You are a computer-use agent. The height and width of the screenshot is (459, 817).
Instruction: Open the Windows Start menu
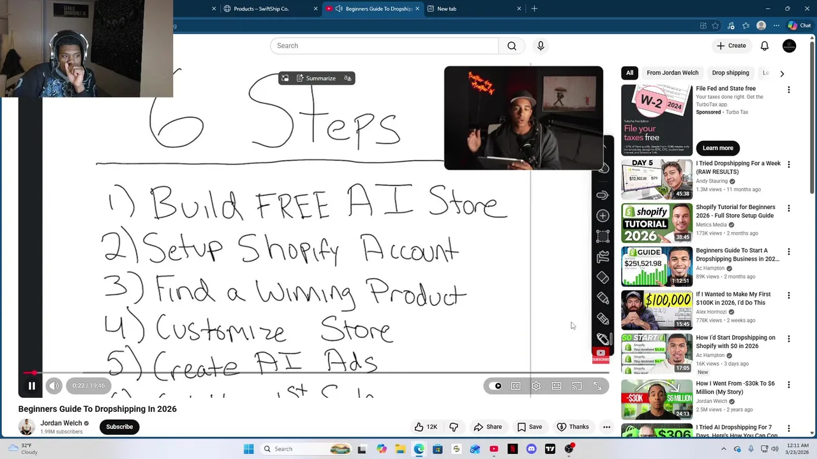[x=248, y=449]
